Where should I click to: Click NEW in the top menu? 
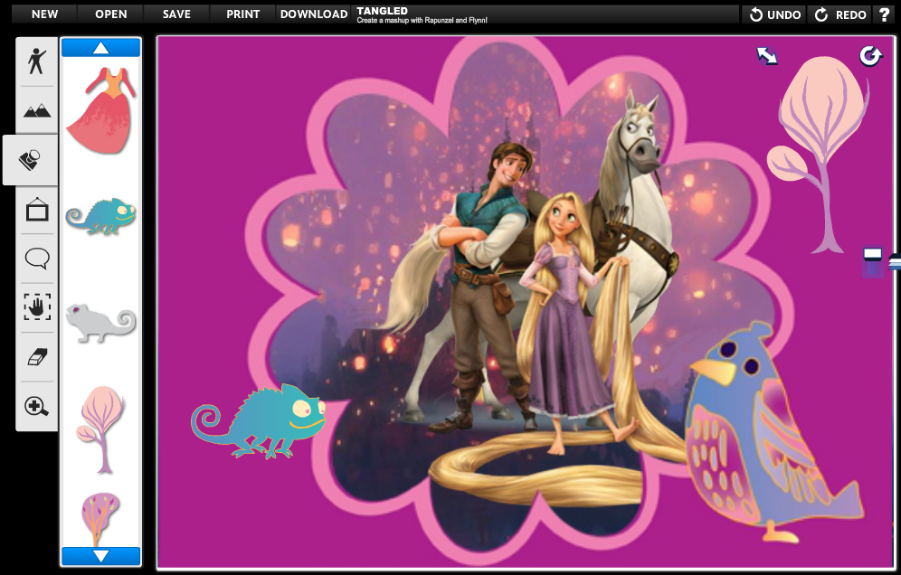coord(45,14)
